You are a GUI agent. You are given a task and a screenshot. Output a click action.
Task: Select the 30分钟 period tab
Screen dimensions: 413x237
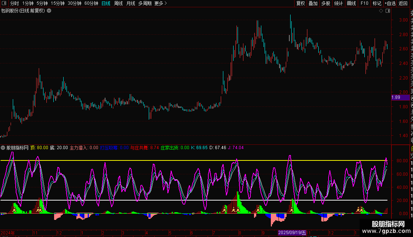(75, 3)
